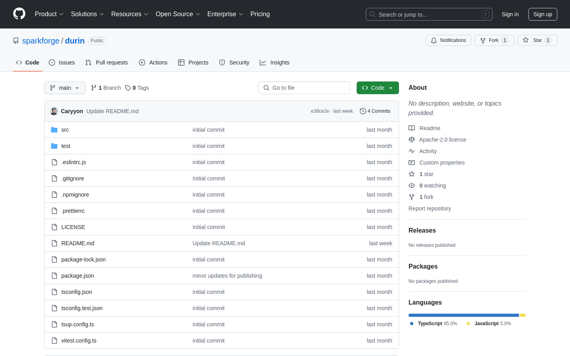
Task: Click the fork icon in Fork button
Action: tap(483, 40)
